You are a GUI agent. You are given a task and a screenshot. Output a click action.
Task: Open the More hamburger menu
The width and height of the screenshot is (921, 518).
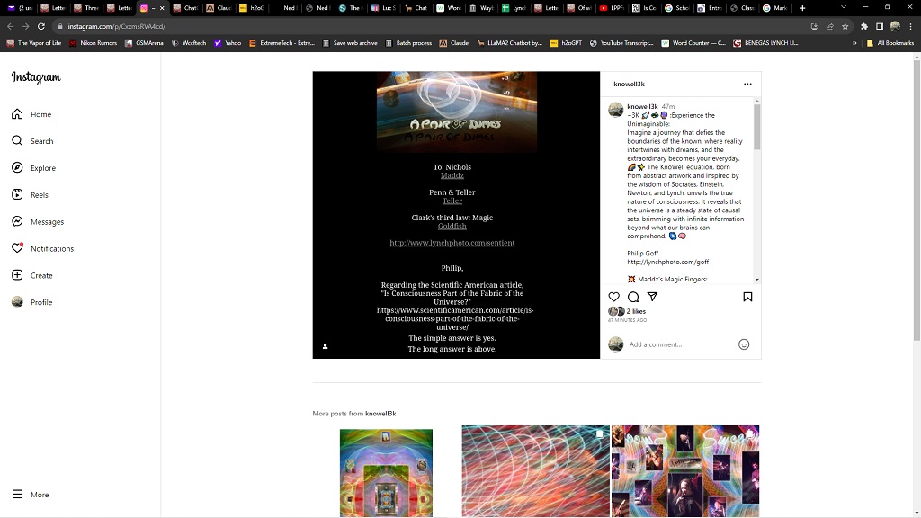click(x=30, y=495)
